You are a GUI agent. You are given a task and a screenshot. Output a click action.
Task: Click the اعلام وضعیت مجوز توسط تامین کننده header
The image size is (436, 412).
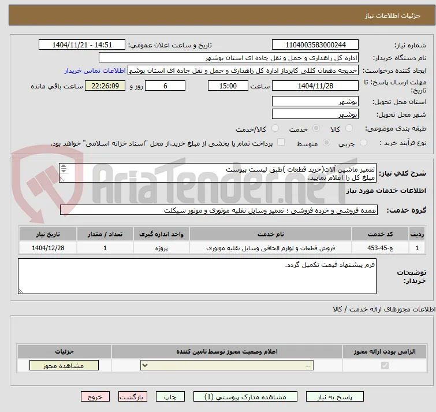(227, 352)
